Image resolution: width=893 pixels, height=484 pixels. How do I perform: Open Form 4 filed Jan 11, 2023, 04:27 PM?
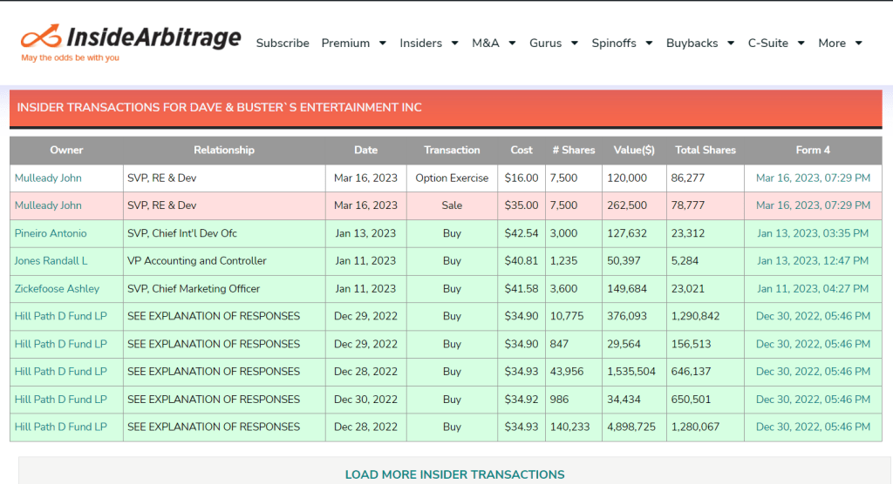tap(813, 289)
